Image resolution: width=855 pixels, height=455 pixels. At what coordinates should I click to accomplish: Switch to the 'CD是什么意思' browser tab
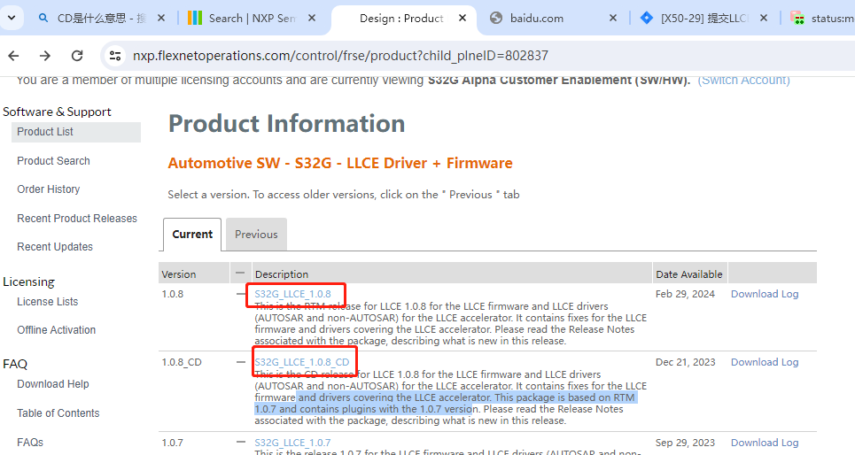101,19
